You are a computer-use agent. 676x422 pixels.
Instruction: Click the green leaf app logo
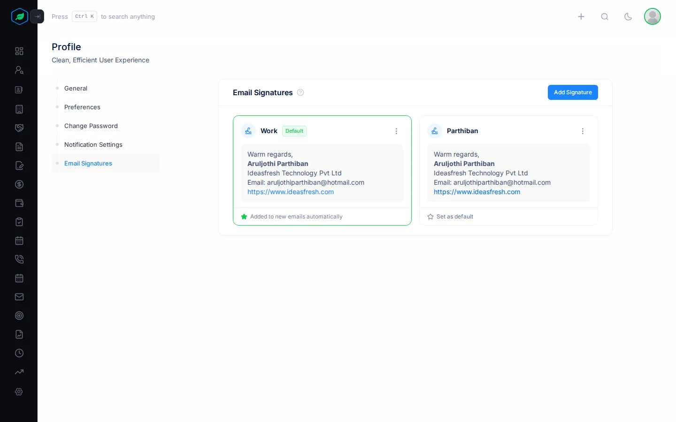click(20, 16)
